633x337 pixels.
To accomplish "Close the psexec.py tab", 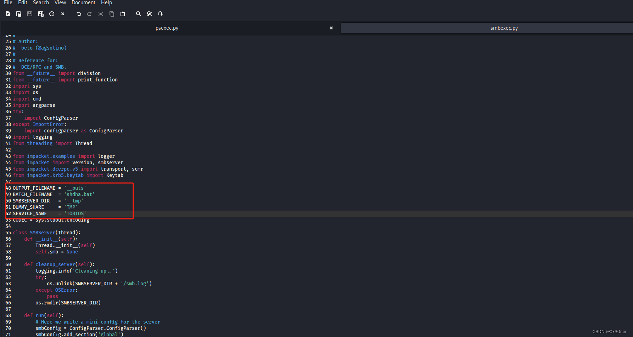I will coord(331,28).
